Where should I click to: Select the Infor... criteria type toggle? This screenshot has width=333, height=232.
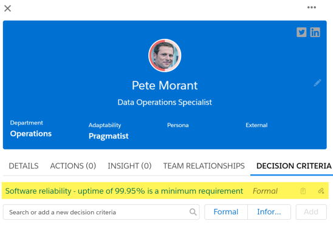(x=269, y=212)
